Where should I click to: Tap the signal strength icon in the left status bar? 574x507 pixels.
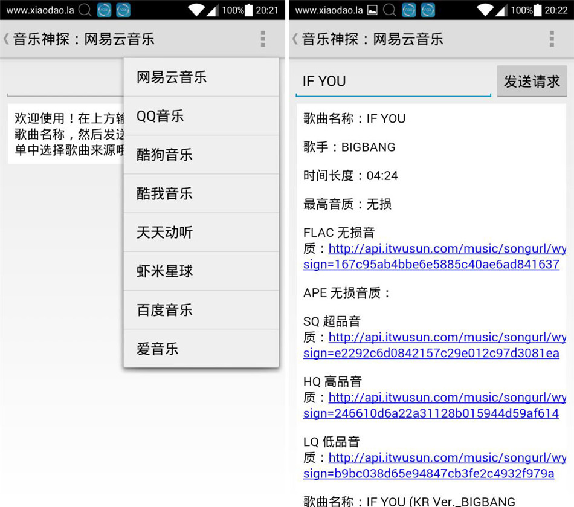coord(212,10)
